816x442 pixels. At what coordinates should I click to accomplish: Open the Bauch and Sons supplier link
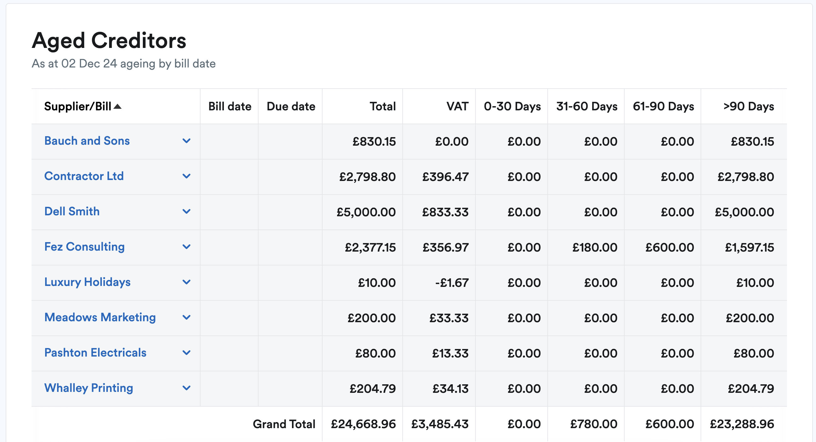(87, 141)
